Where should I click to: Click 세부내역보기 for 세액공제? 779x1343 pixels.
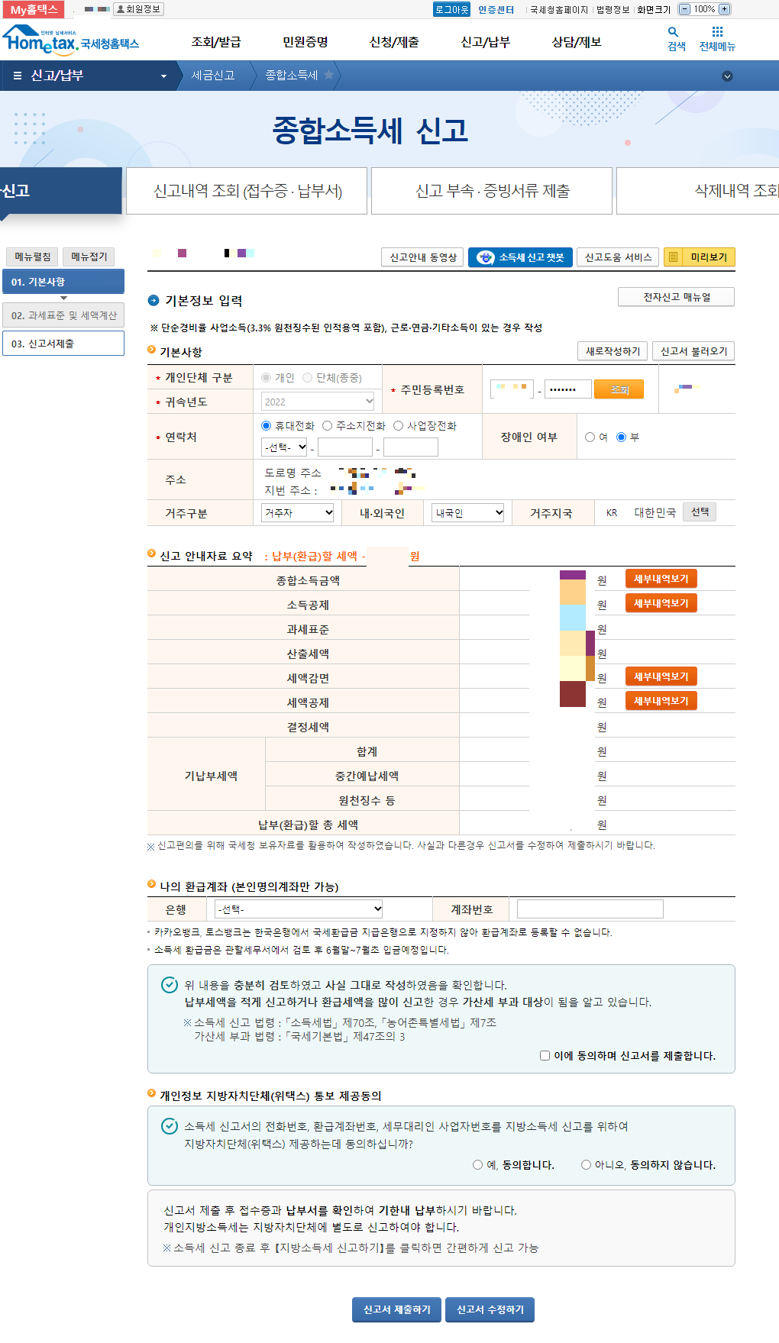coord(661,701)
